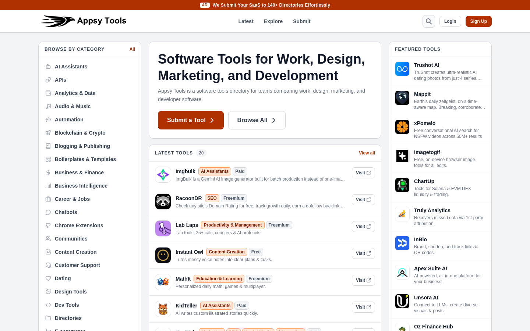Screen dimensions: 530x331
Task: Click the Business Intelligence bars icon
Action: click(48, 186)
